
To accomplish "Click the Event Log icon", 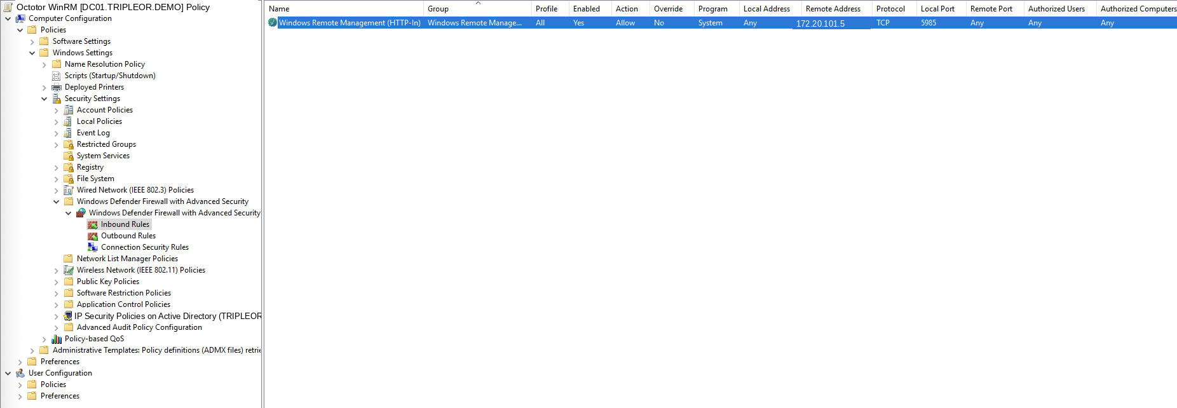I will (69, 133).
